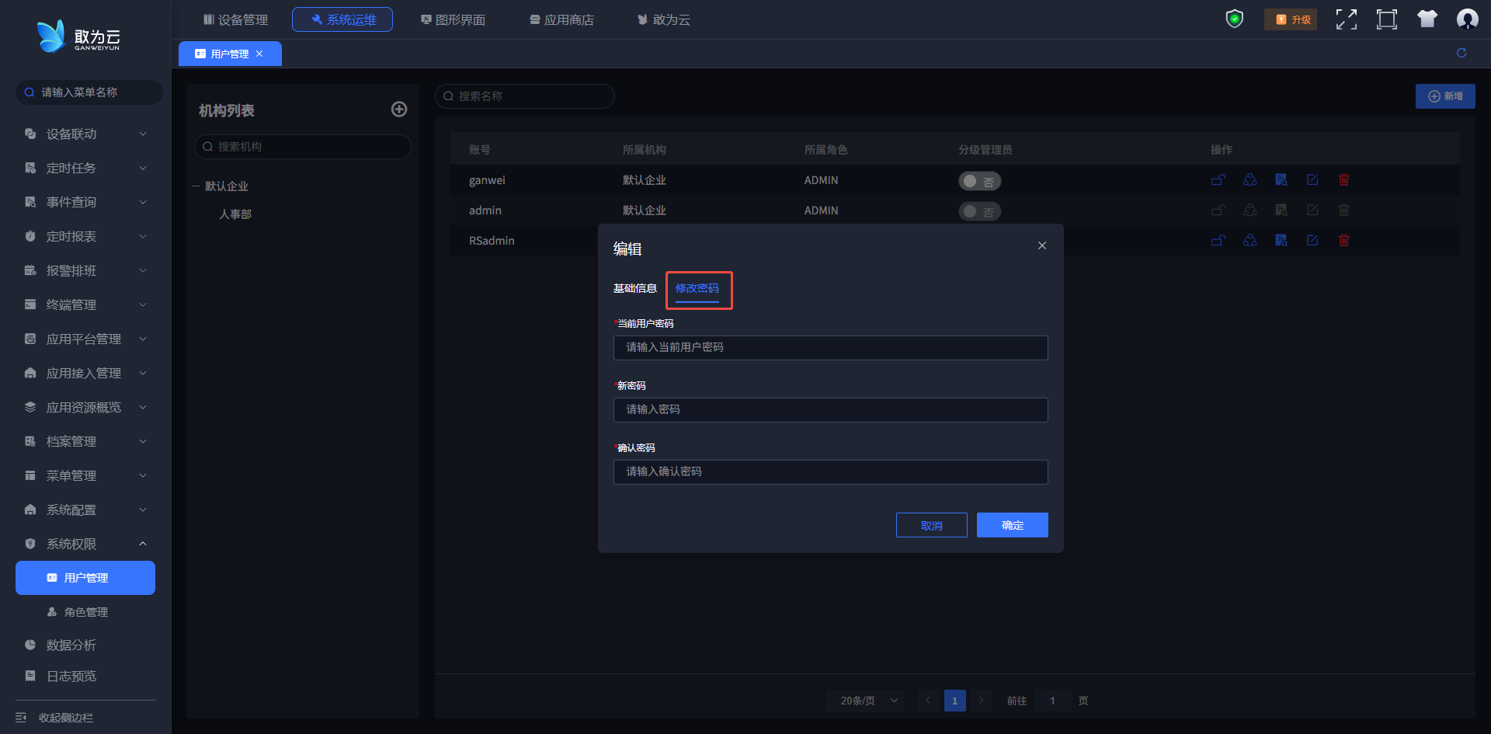Add an organization with the plus icon

pos(399,110)
